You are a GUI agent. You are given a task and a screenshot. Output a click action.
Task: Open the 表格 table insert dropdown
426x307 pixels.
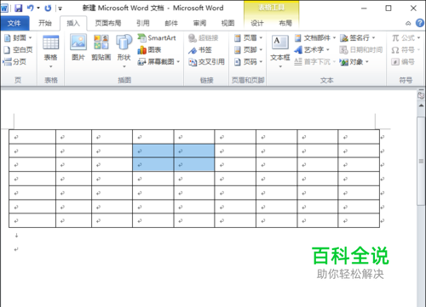pos(51,51)
